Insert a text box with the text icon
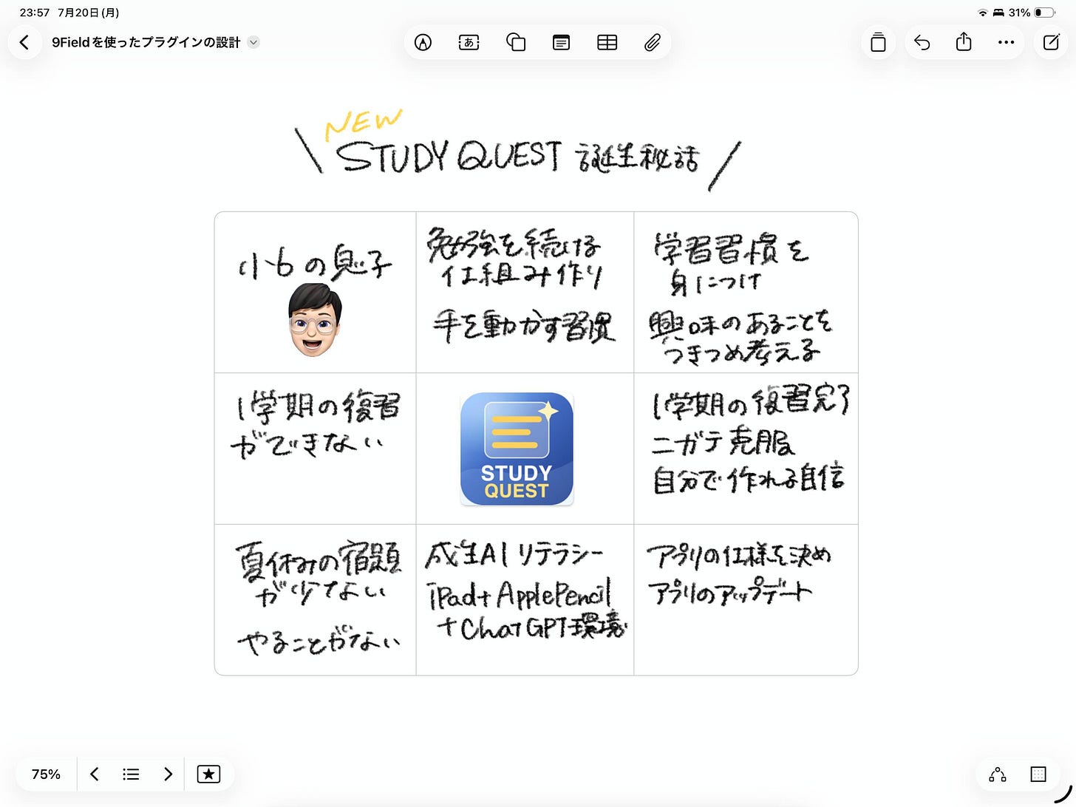Screen dimensions: 1076x807 click(469, 42)
